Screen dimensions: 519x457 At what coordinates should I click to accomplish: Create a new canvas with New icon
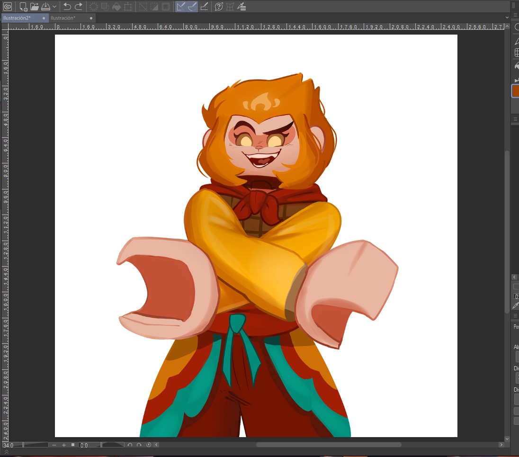23,6
